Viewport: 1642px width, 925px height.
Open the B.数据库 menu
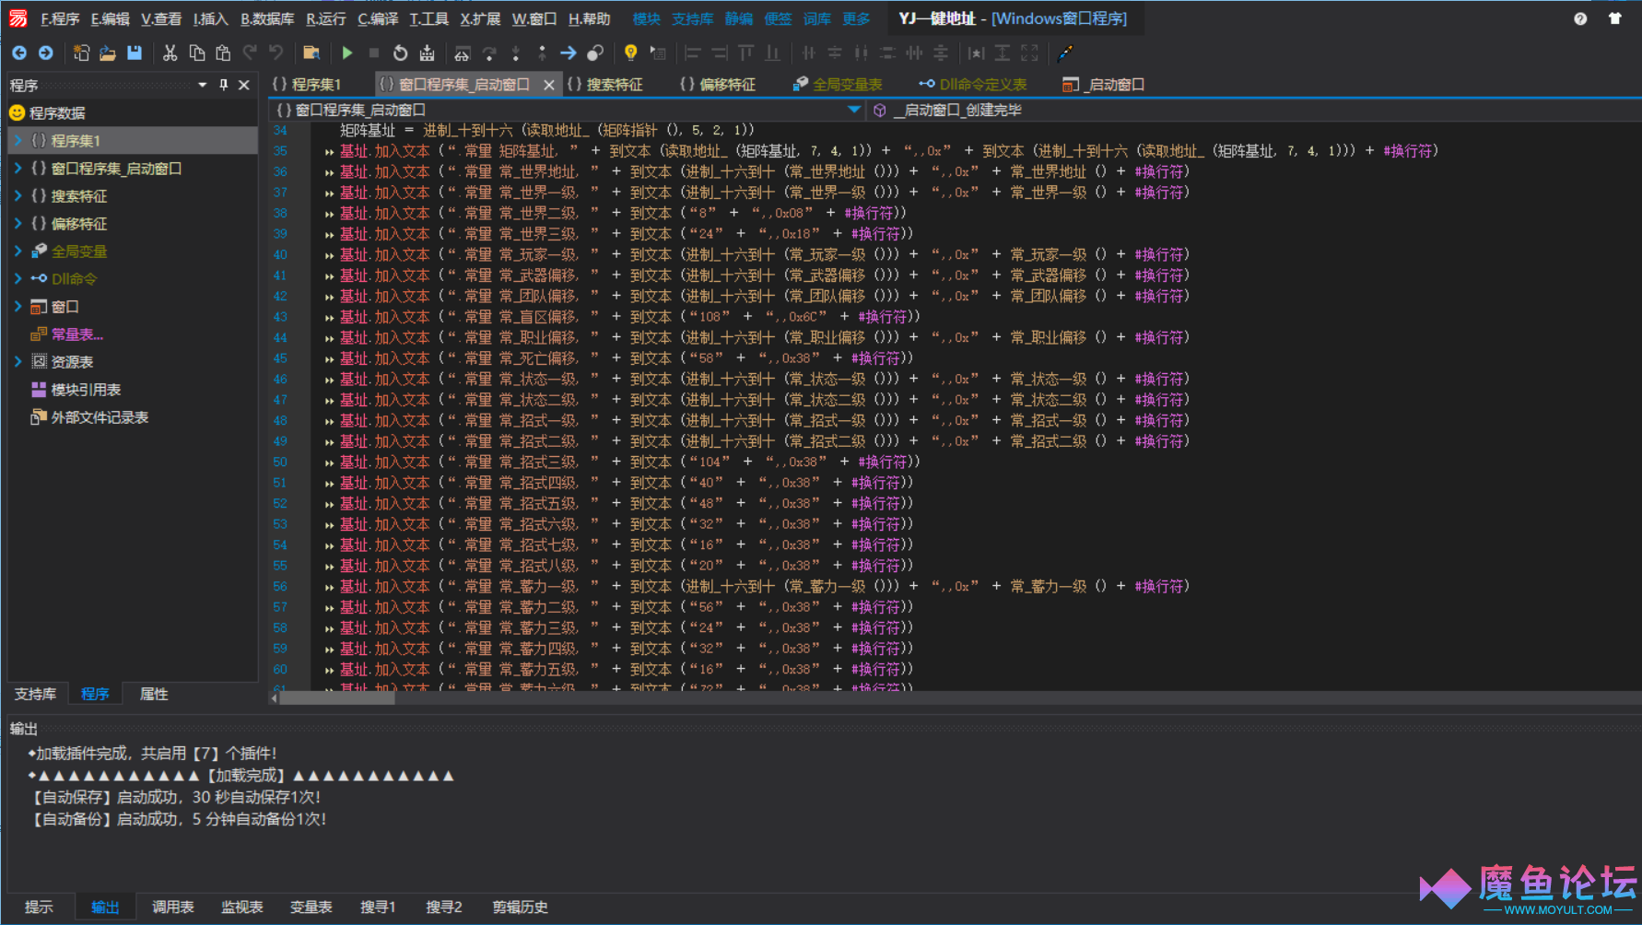pos(267,18)
